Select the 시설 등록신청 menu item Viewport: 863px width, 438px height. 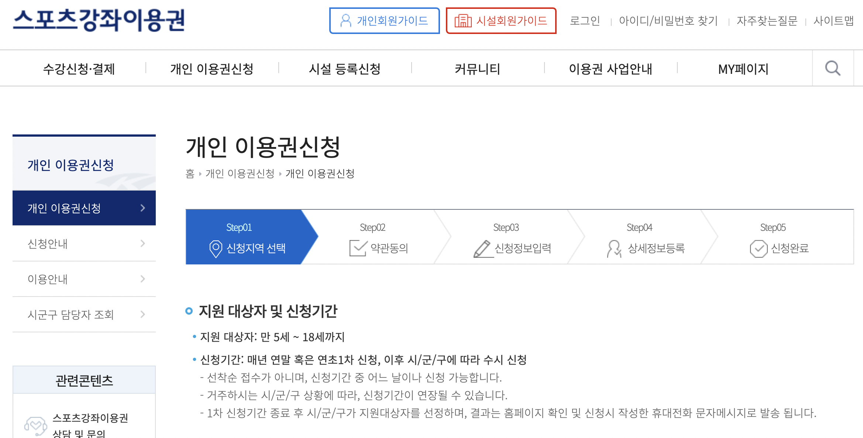tap(344, 69)
